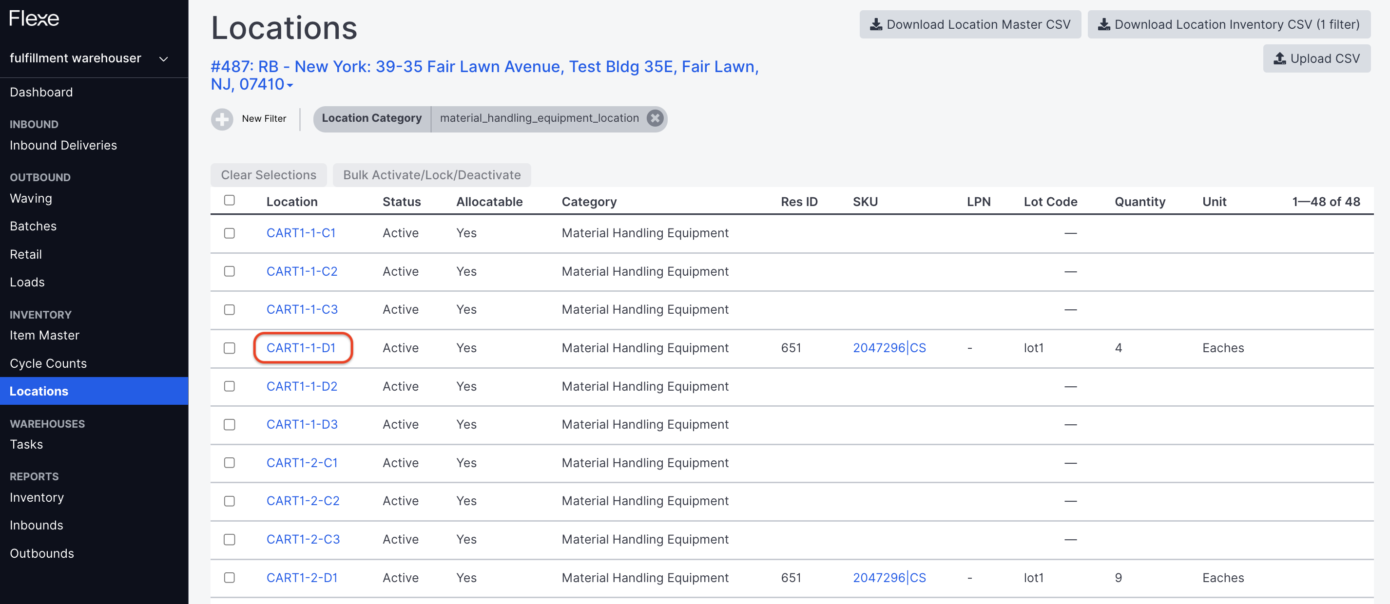The height and width of the screenshot is (604, 1390).
Task: Open the warehouse address dropdown
Action: [484, 75]
